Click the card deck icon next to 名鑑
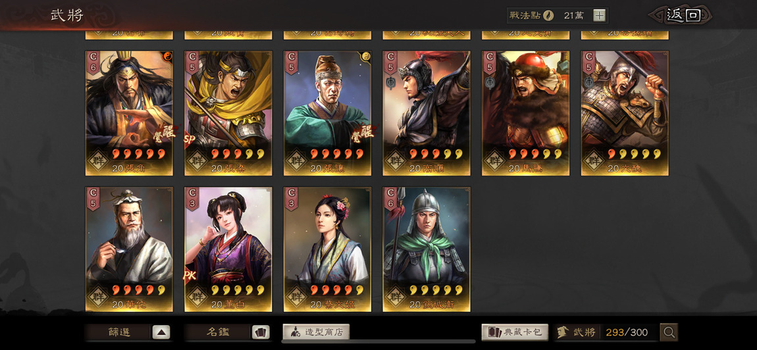Screen dimensions: 757x350 260,332
